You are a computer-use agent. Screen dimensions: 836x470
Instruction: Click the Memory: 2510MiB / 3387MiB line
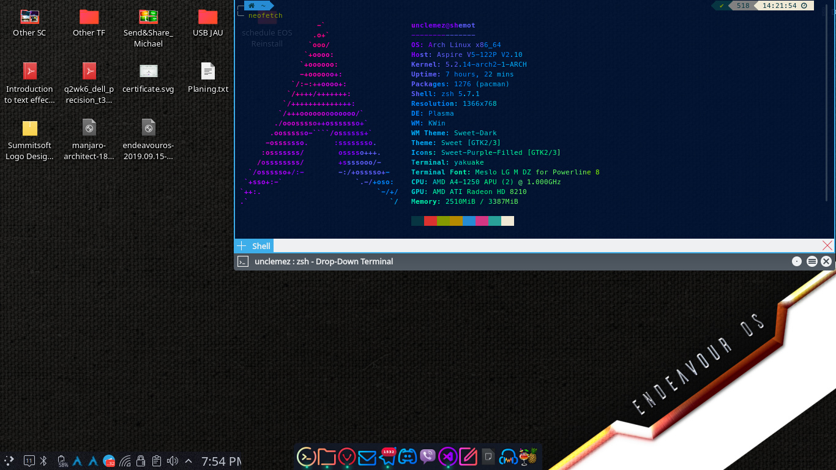465,201
